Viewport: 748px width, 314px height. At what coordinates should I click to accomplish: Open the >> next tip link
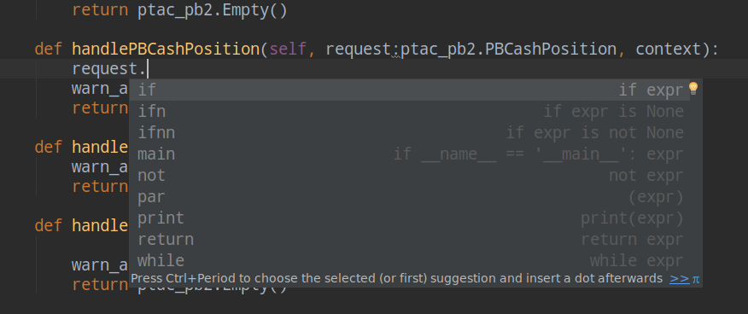pos(680,279)
